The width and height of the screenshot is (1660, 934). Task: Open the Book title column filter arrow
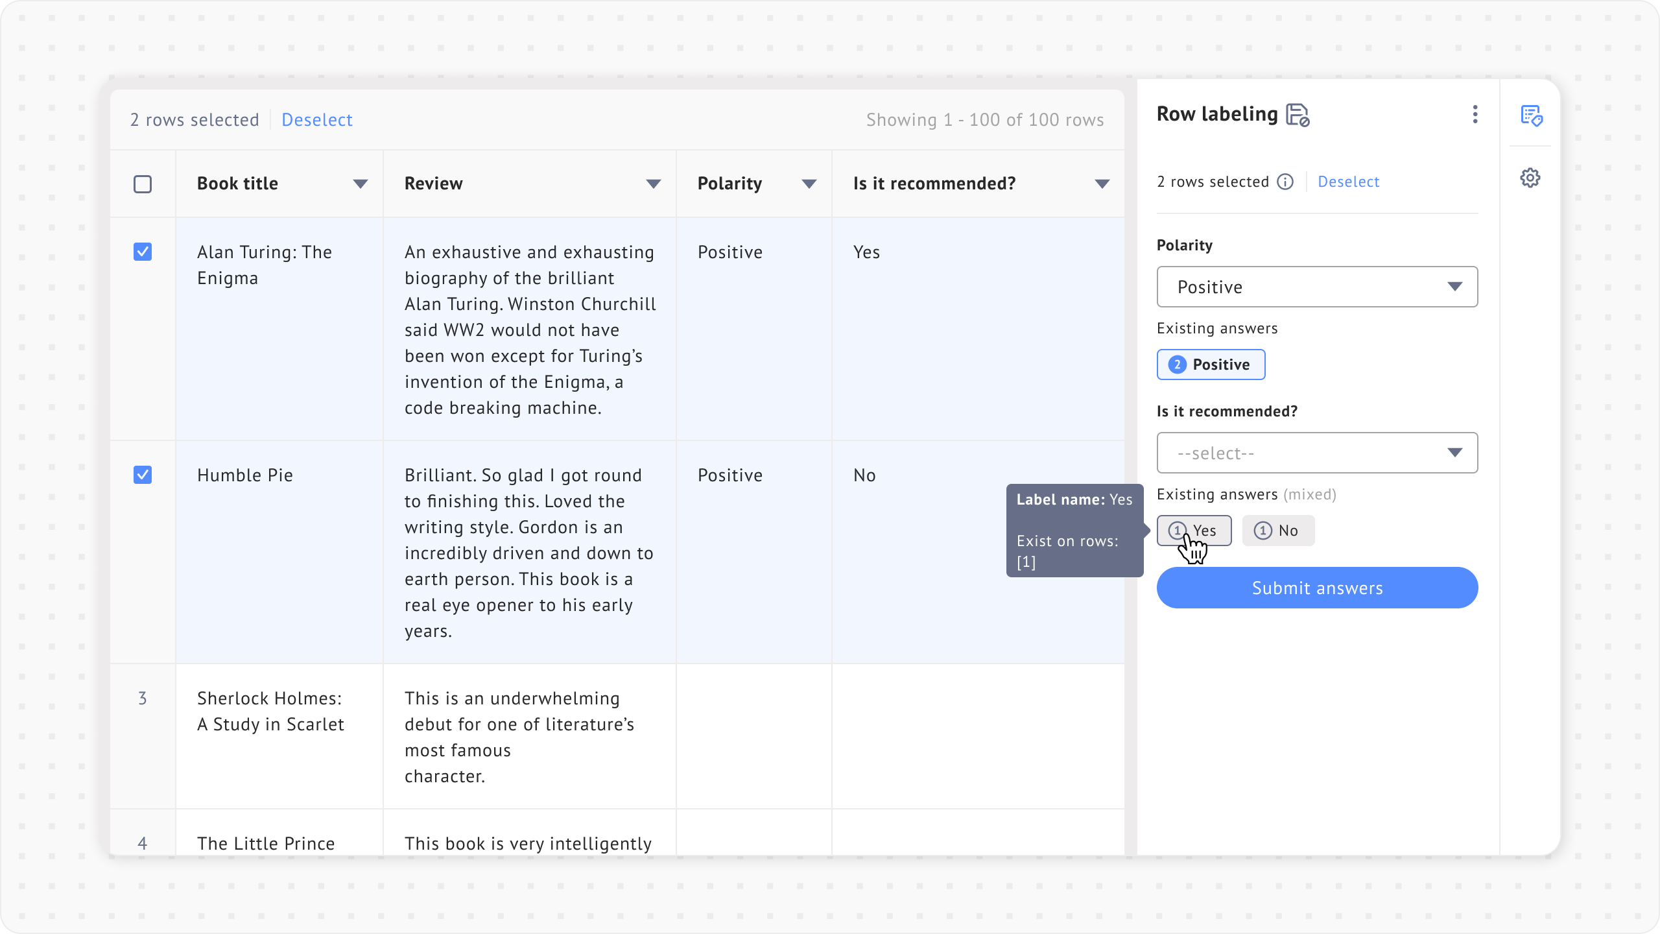coord(361,184)
